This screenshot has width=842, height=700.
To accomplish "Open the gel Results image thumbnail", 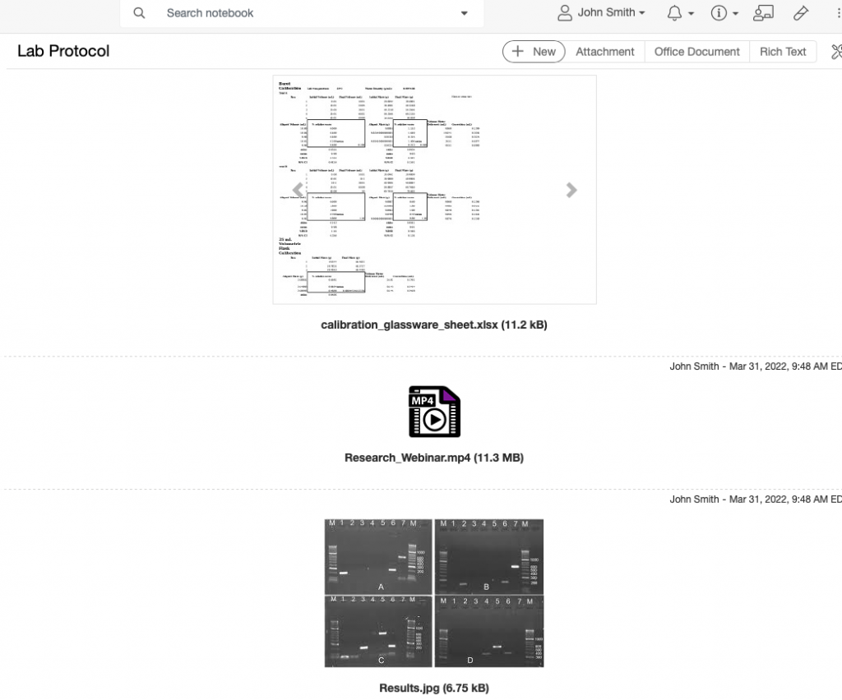I will click(x=434, y=593).
